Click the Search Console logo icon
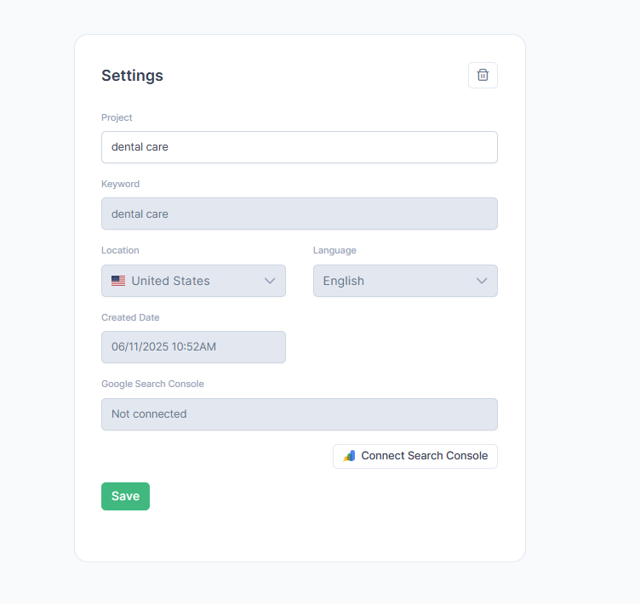 tap(349, 456)
